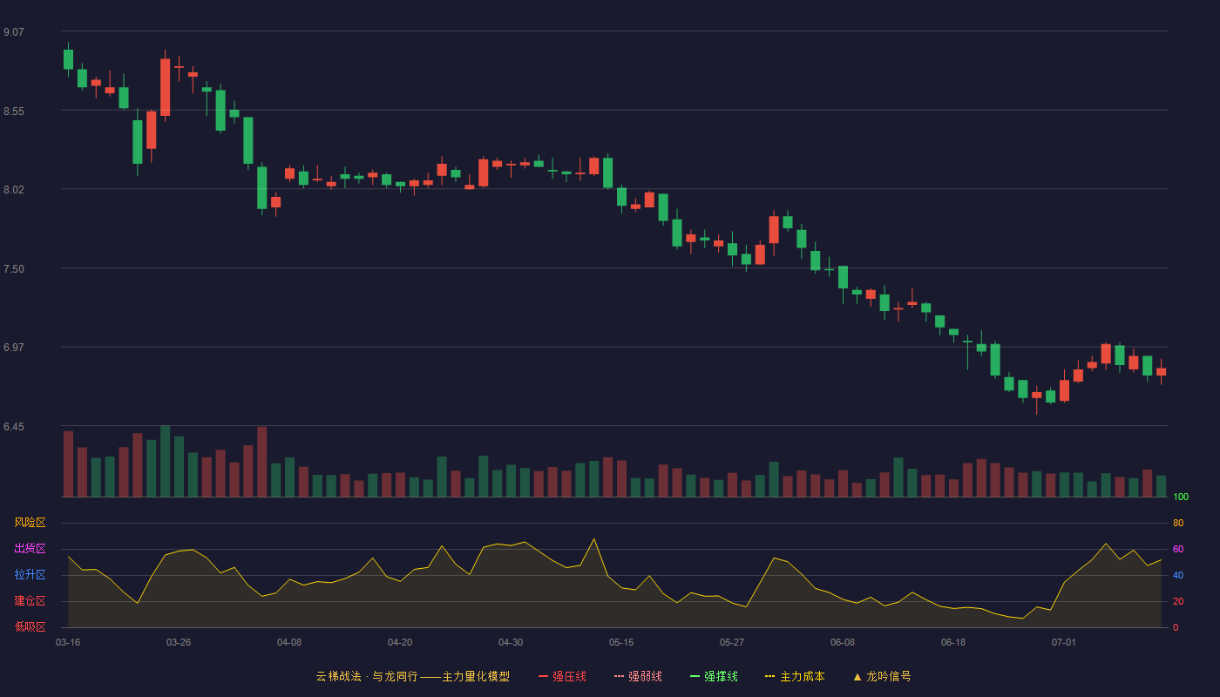Click the 60 indicator scale label
Image resolution: width=1220 pixels, height=697 pixels.
tap(1178, 549)
